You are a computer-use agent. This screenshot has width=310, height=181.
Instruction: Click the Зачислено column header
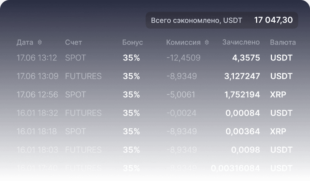(241, 42)
